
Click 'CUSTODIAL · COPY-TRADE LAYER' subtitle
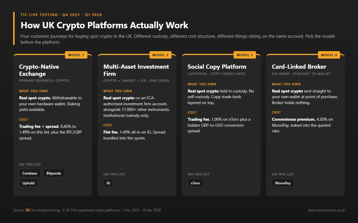[216, 74]
